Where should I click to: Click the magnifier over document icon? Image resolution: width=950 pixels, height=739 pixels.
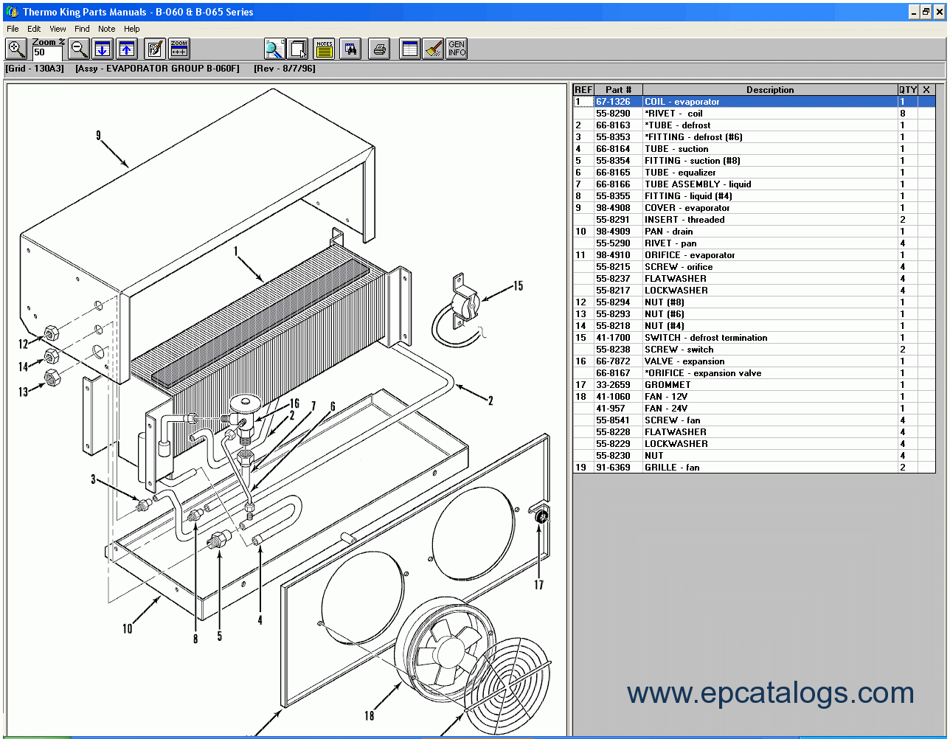[x=274, y=49]
